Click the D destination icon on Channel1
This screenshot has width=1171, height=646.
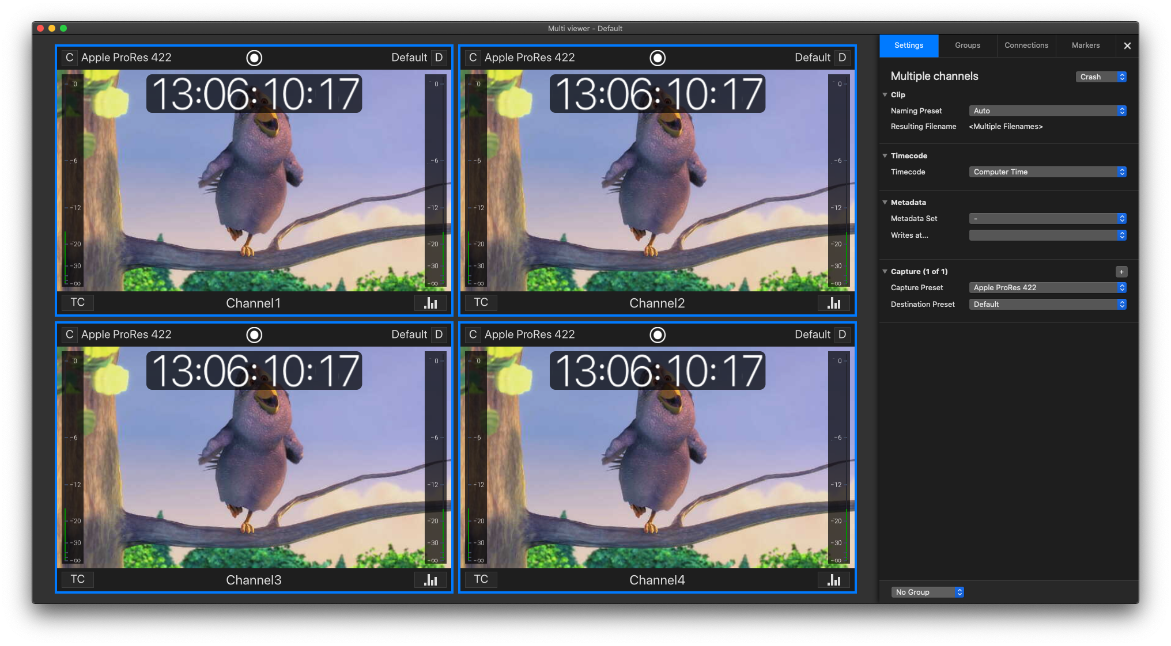(x=439, y=58)
